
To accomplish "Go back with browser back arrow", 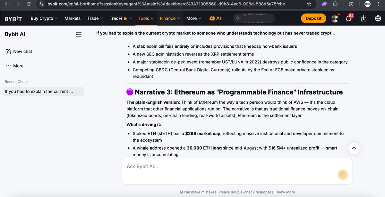I will [7, 4].
